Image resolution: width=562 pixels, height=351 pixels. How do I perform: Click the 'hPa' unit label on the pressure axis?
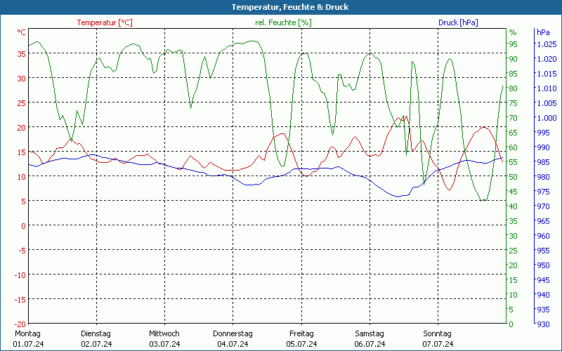point(543,32)
